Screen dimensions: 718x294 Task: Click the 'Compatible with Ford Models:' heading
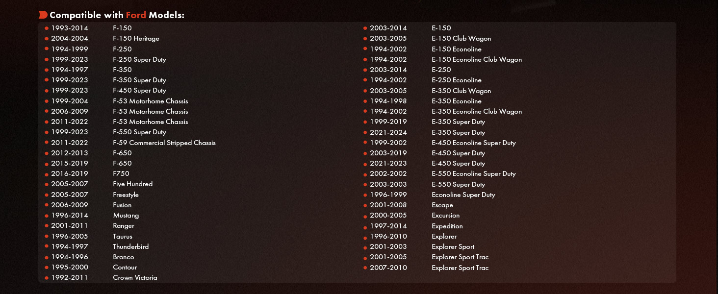pyautogui.click(x=117, y=15)
